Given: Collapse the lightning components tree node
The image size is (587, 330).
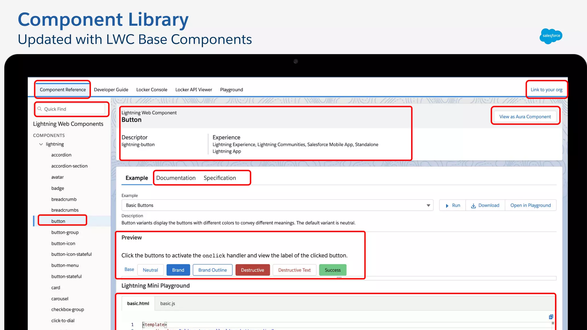Looking at the screenshot, I should (41, 144).
